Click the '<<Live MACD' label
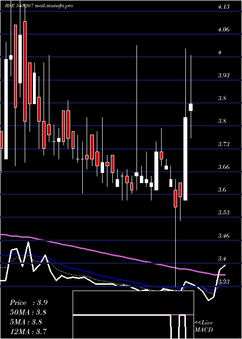The height and width of the screenshot is (339, 242). click(x=204, y=326)
